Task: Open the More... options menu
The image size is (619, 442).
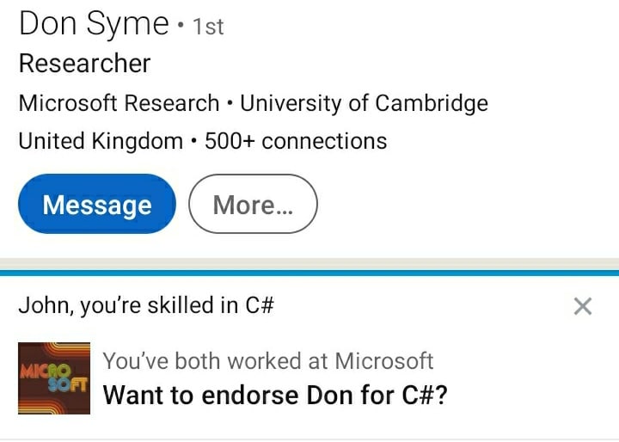Action: pos(253,204)
